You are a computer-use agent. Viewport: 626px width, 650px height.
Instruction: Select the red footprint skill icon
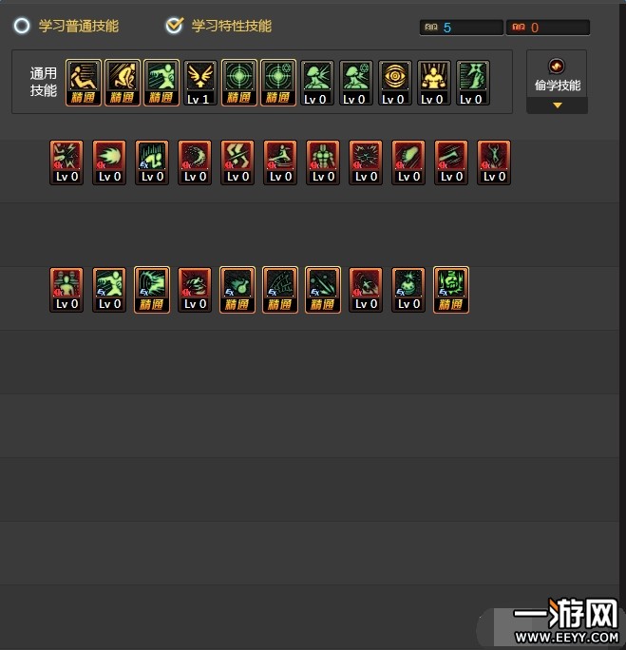pyautogui.click(x=408, y=162)
